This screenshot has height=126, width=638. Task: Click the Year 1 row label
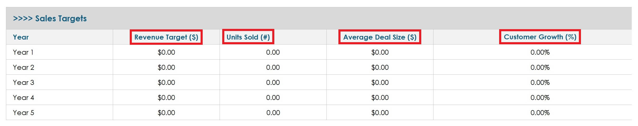(23, 52)
